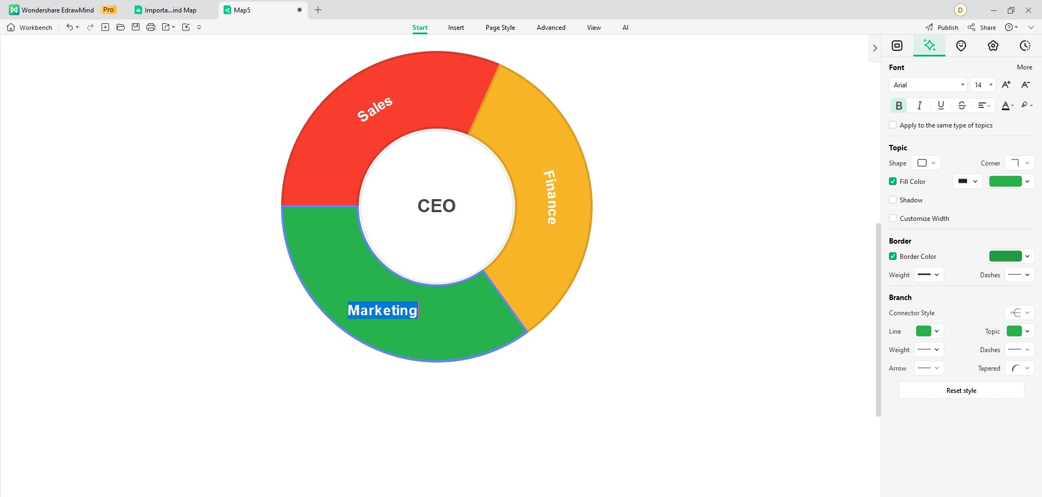Viewport: 1042px width, 497px height.
Task: Create a new file via plus icon
Action: click(x=105, y=27)
